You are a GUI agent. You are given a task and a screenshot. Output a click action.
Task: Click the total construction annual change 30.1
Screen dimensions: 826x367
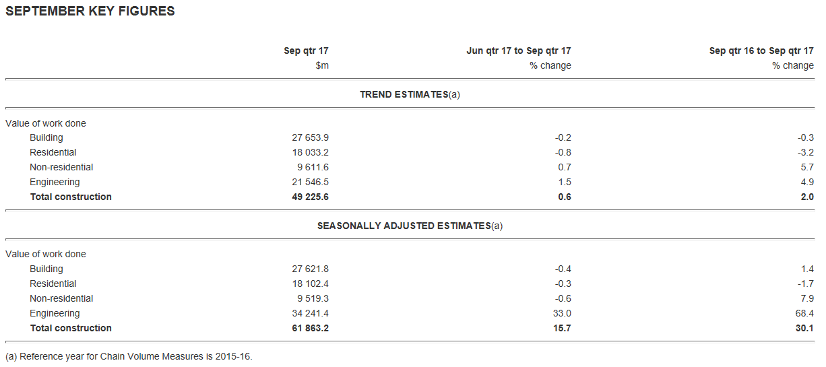coord(805,328)
